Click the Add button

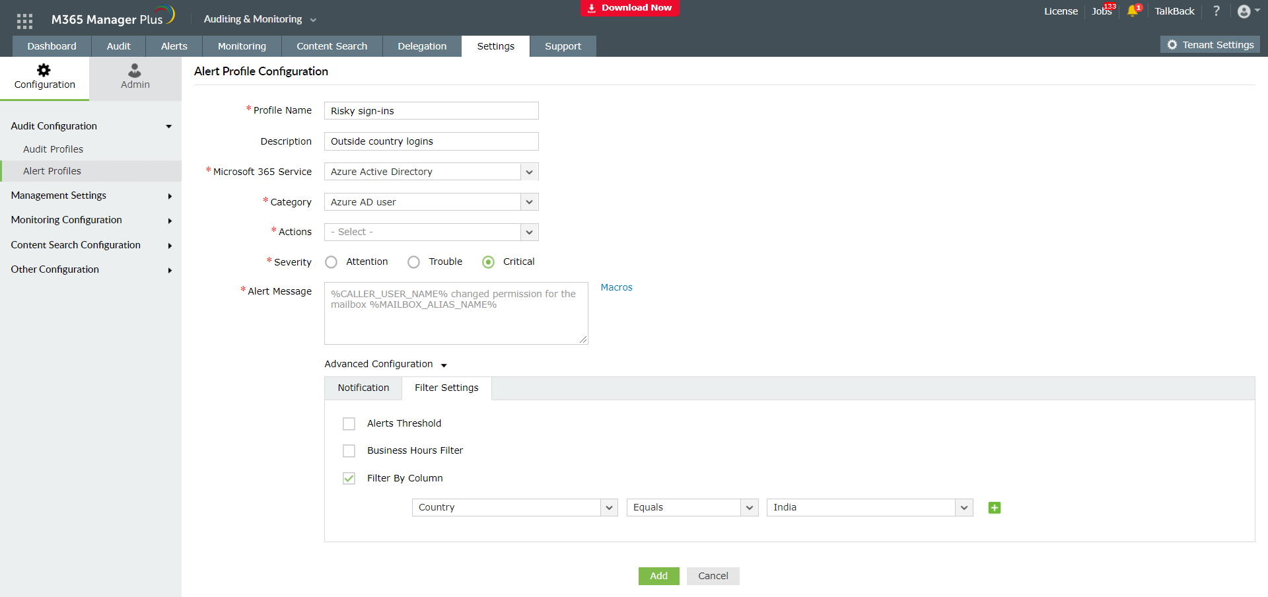pos(658,575)
